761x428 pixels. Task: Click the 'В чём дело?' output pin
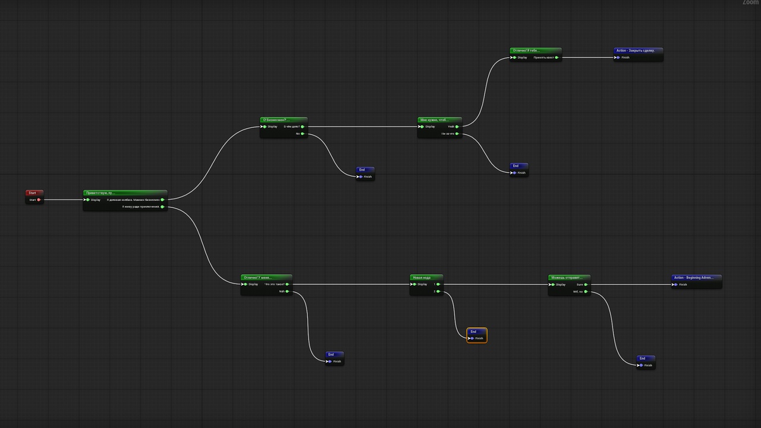[x=303, y=127]
